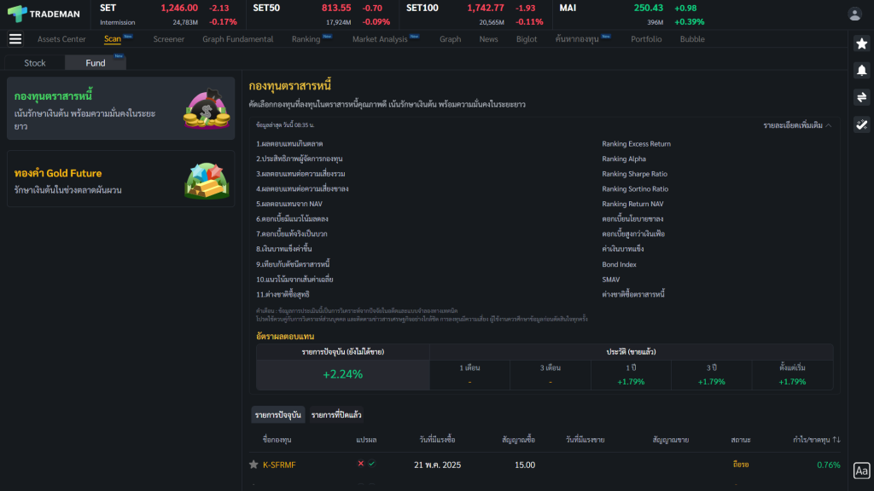Click the red X icon in K-SFRMF row

coord(361,464)
